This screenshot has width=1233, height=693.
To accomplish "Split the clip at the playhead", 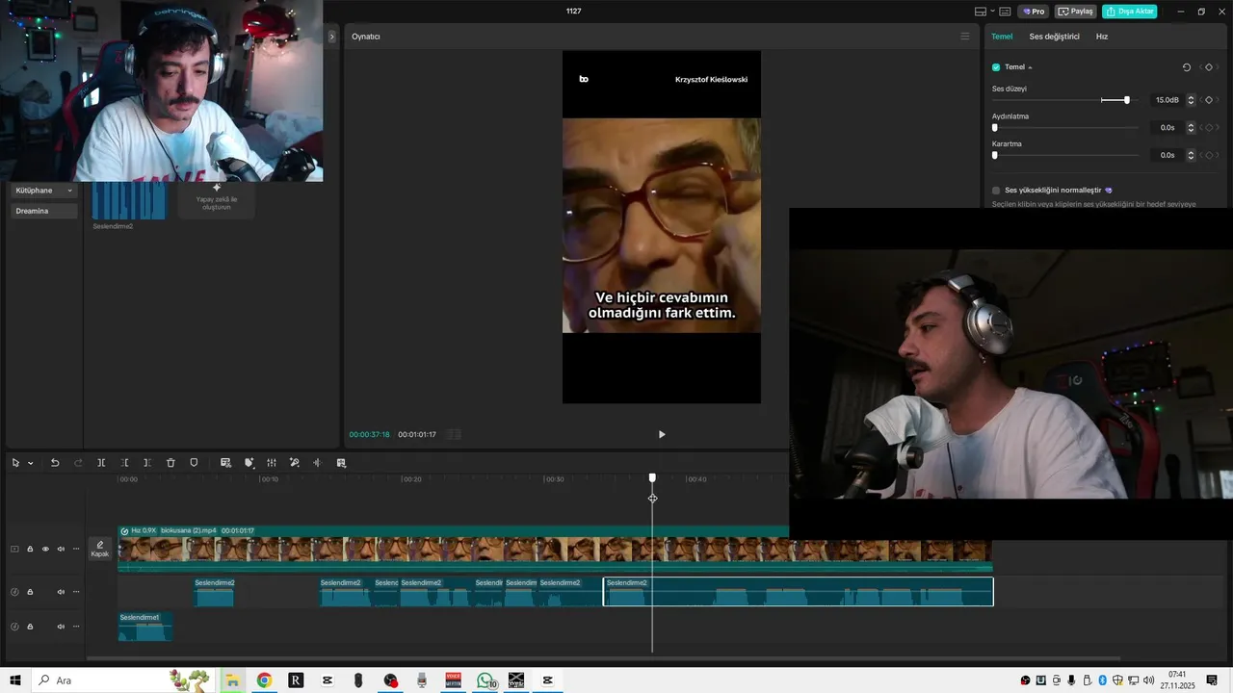I will point(101,463).
